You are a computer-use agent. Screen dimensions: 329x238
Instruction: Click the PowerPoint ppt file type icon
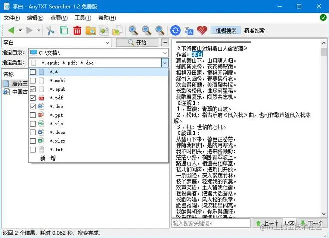[x=41, y=115]
